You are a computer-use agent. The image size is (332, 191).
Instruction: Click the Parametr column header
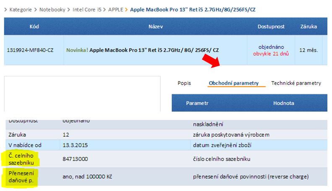(197, 103)
